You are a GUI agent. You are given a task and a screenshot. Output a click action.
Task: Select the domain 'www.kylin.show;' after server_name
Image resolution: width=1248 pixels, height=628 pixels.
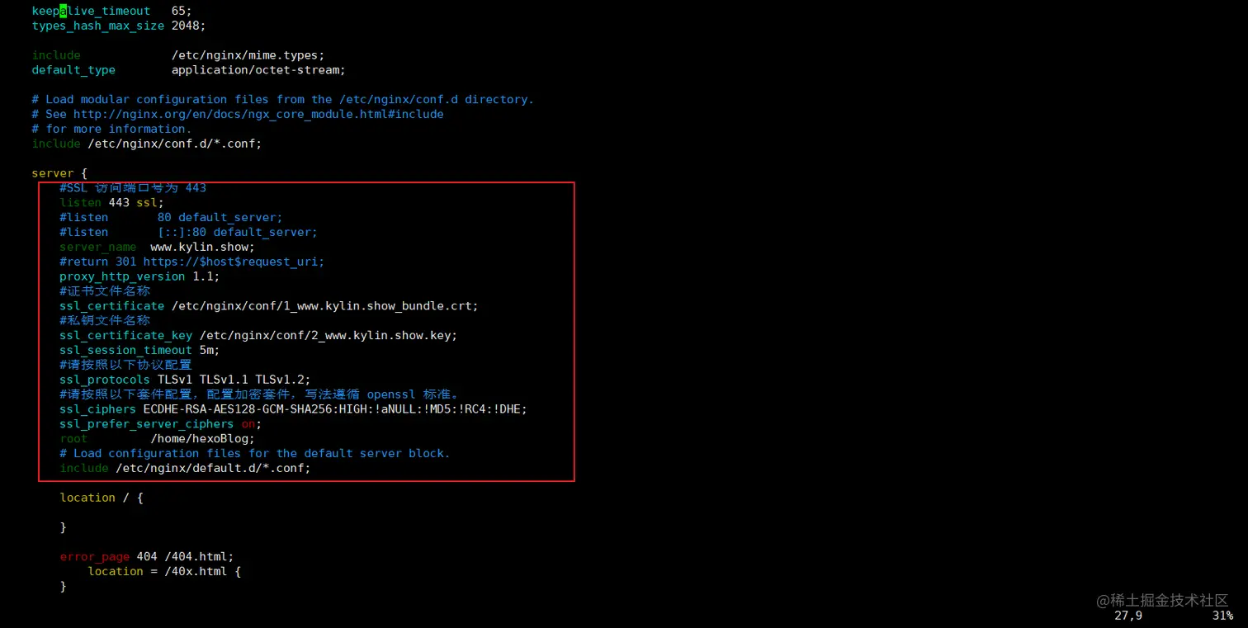pyautogui.click(x=203, y=247)
